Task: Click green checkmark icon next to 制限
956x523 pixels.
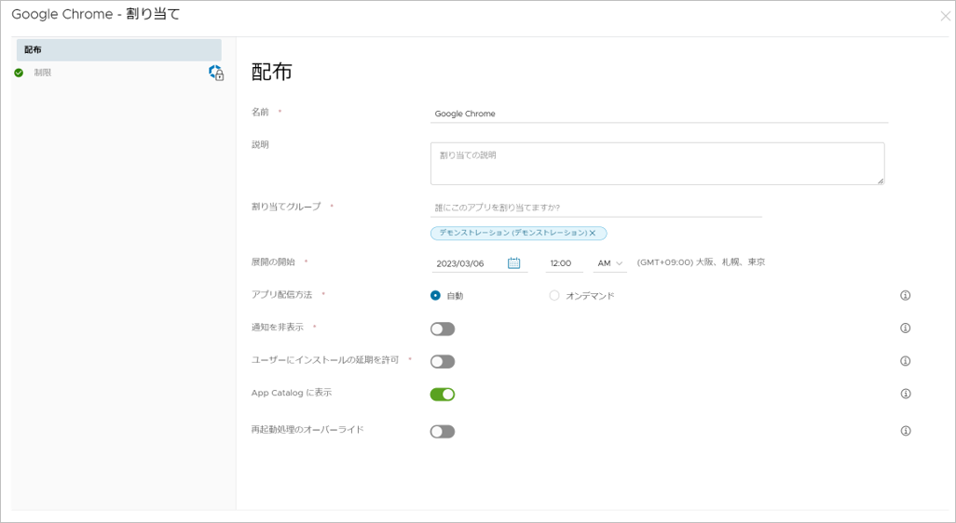Action: pos(19,73)
